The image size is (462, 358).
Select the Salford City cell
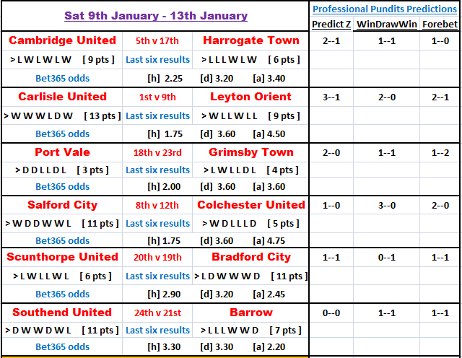point(63,205)
